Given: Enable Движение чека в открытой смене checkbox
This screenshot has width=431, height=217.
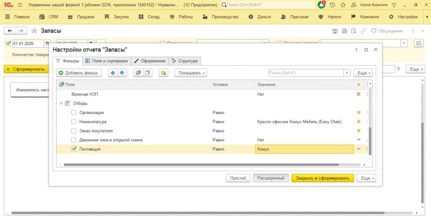Looking at the screenshot, I should pyautogui.click(x=74, y=140).
